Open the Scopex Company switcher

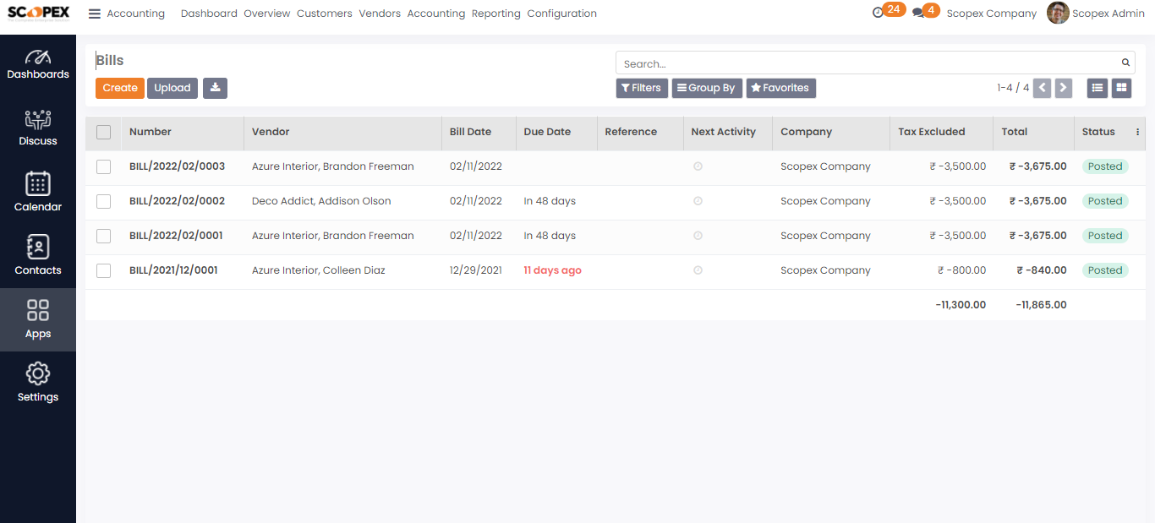[991, 14]
